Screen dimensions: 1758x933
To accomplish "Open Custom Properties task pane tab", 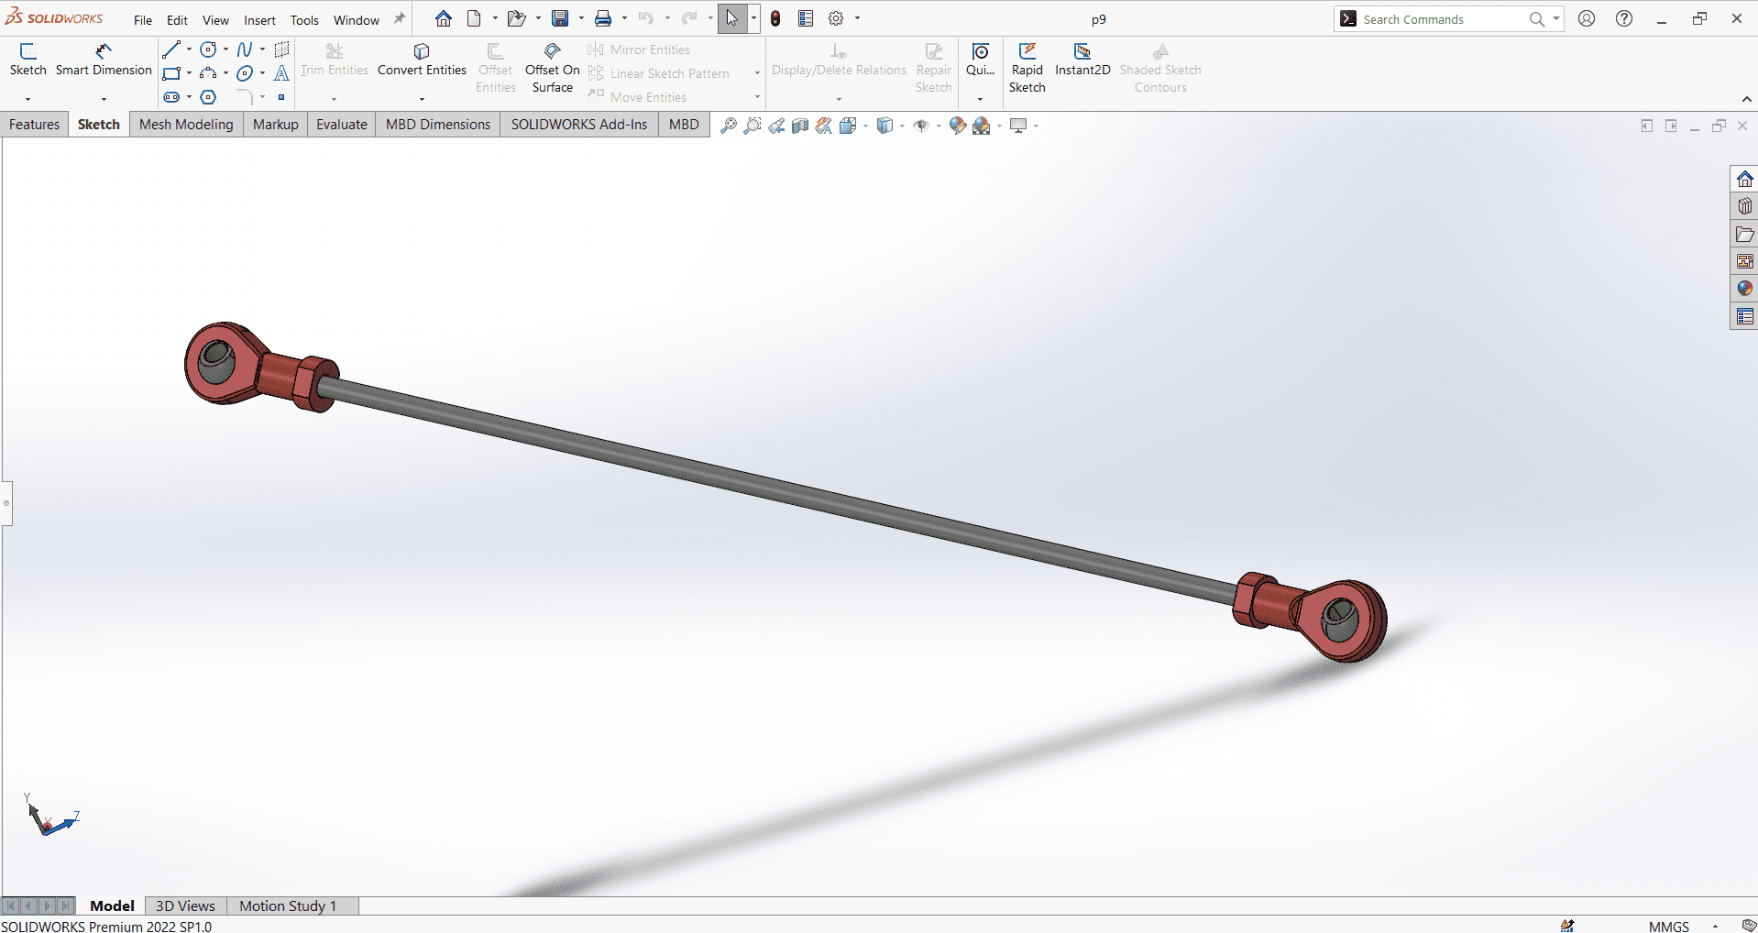I will coord(1744,316).
